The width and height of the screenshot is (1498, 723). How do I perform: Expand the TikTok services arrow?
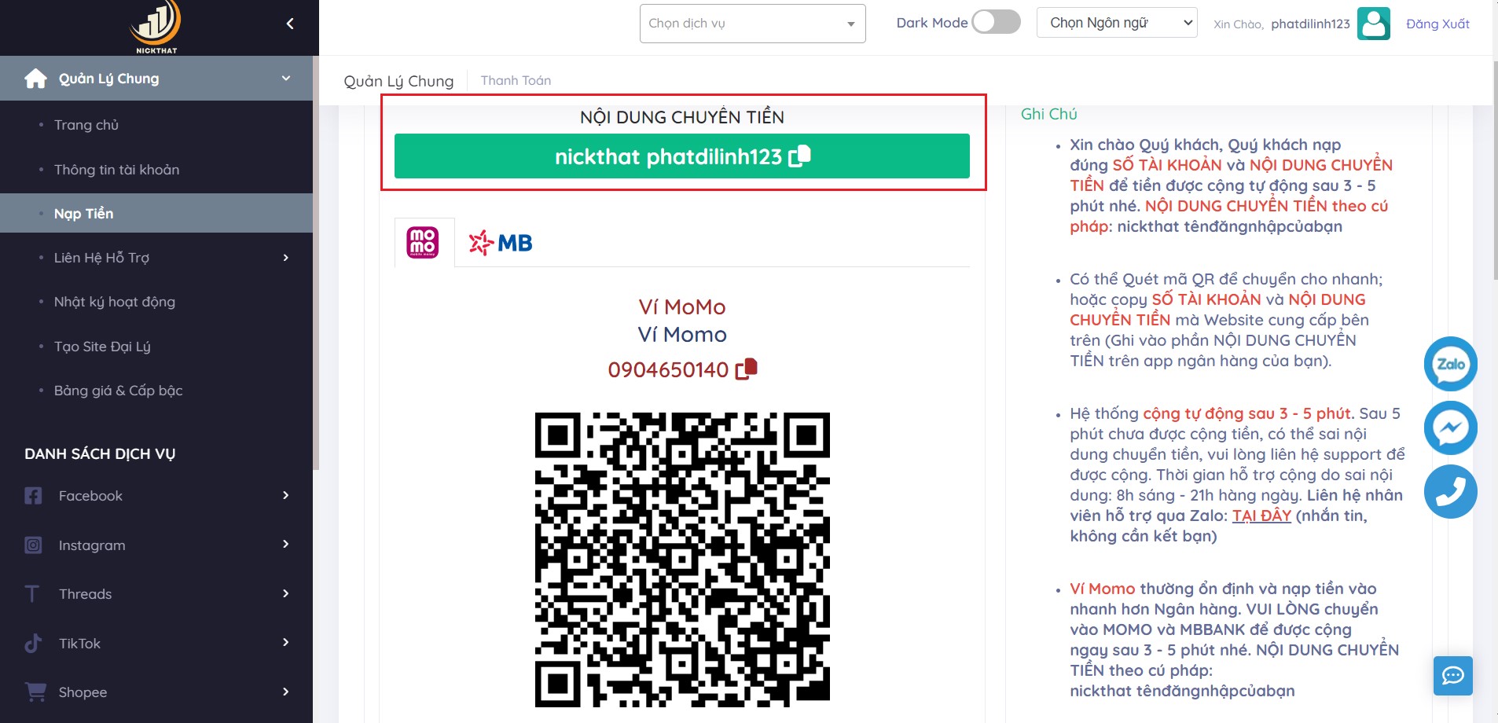pyautogui.click(x=286, y=643)
